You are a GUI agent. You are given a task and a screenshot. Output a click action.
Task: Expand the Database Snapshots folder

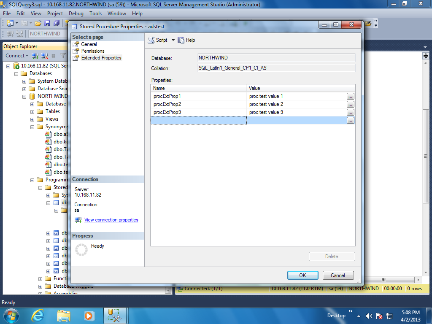(x=24, y=89)
